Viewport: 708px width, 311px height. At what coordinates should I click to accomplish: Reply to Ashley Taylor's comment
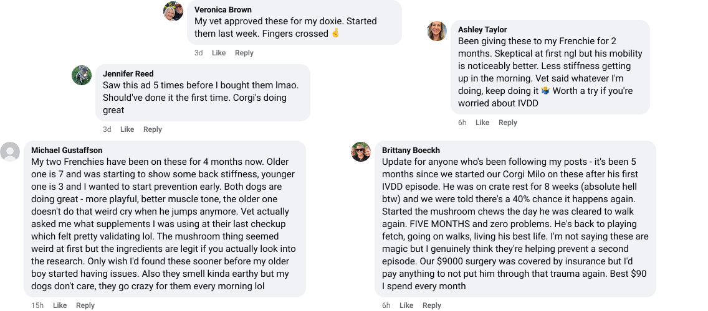pos(507,123)
